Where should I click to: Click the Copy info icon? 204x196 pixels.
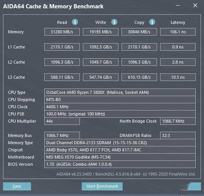point(152,22)
